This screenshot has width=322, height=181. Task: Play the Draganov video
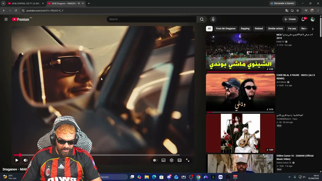coord(17,160)
